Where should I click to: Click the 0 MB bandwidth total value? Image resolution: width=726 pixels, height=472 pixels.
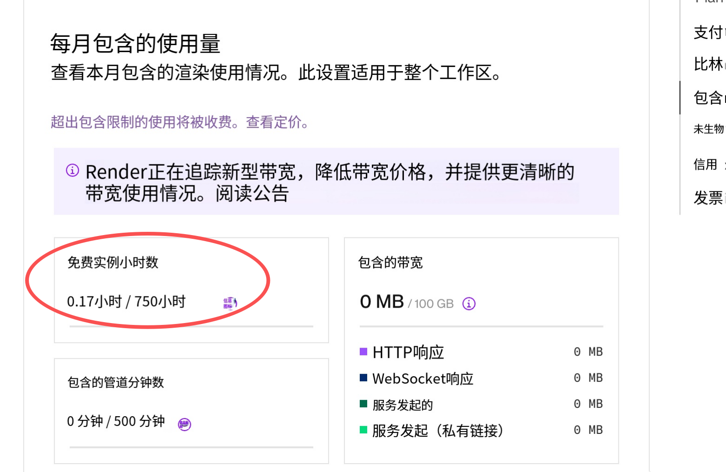click(x=381, y=302)
